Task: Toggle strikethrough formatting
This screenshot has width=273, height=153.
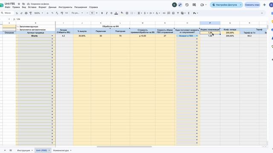Action: point(111,13)
